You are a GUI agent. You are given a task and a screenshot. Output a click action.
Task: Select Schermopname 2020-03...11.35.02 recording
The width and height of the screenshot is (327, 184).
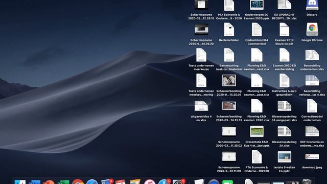[229, 131]
